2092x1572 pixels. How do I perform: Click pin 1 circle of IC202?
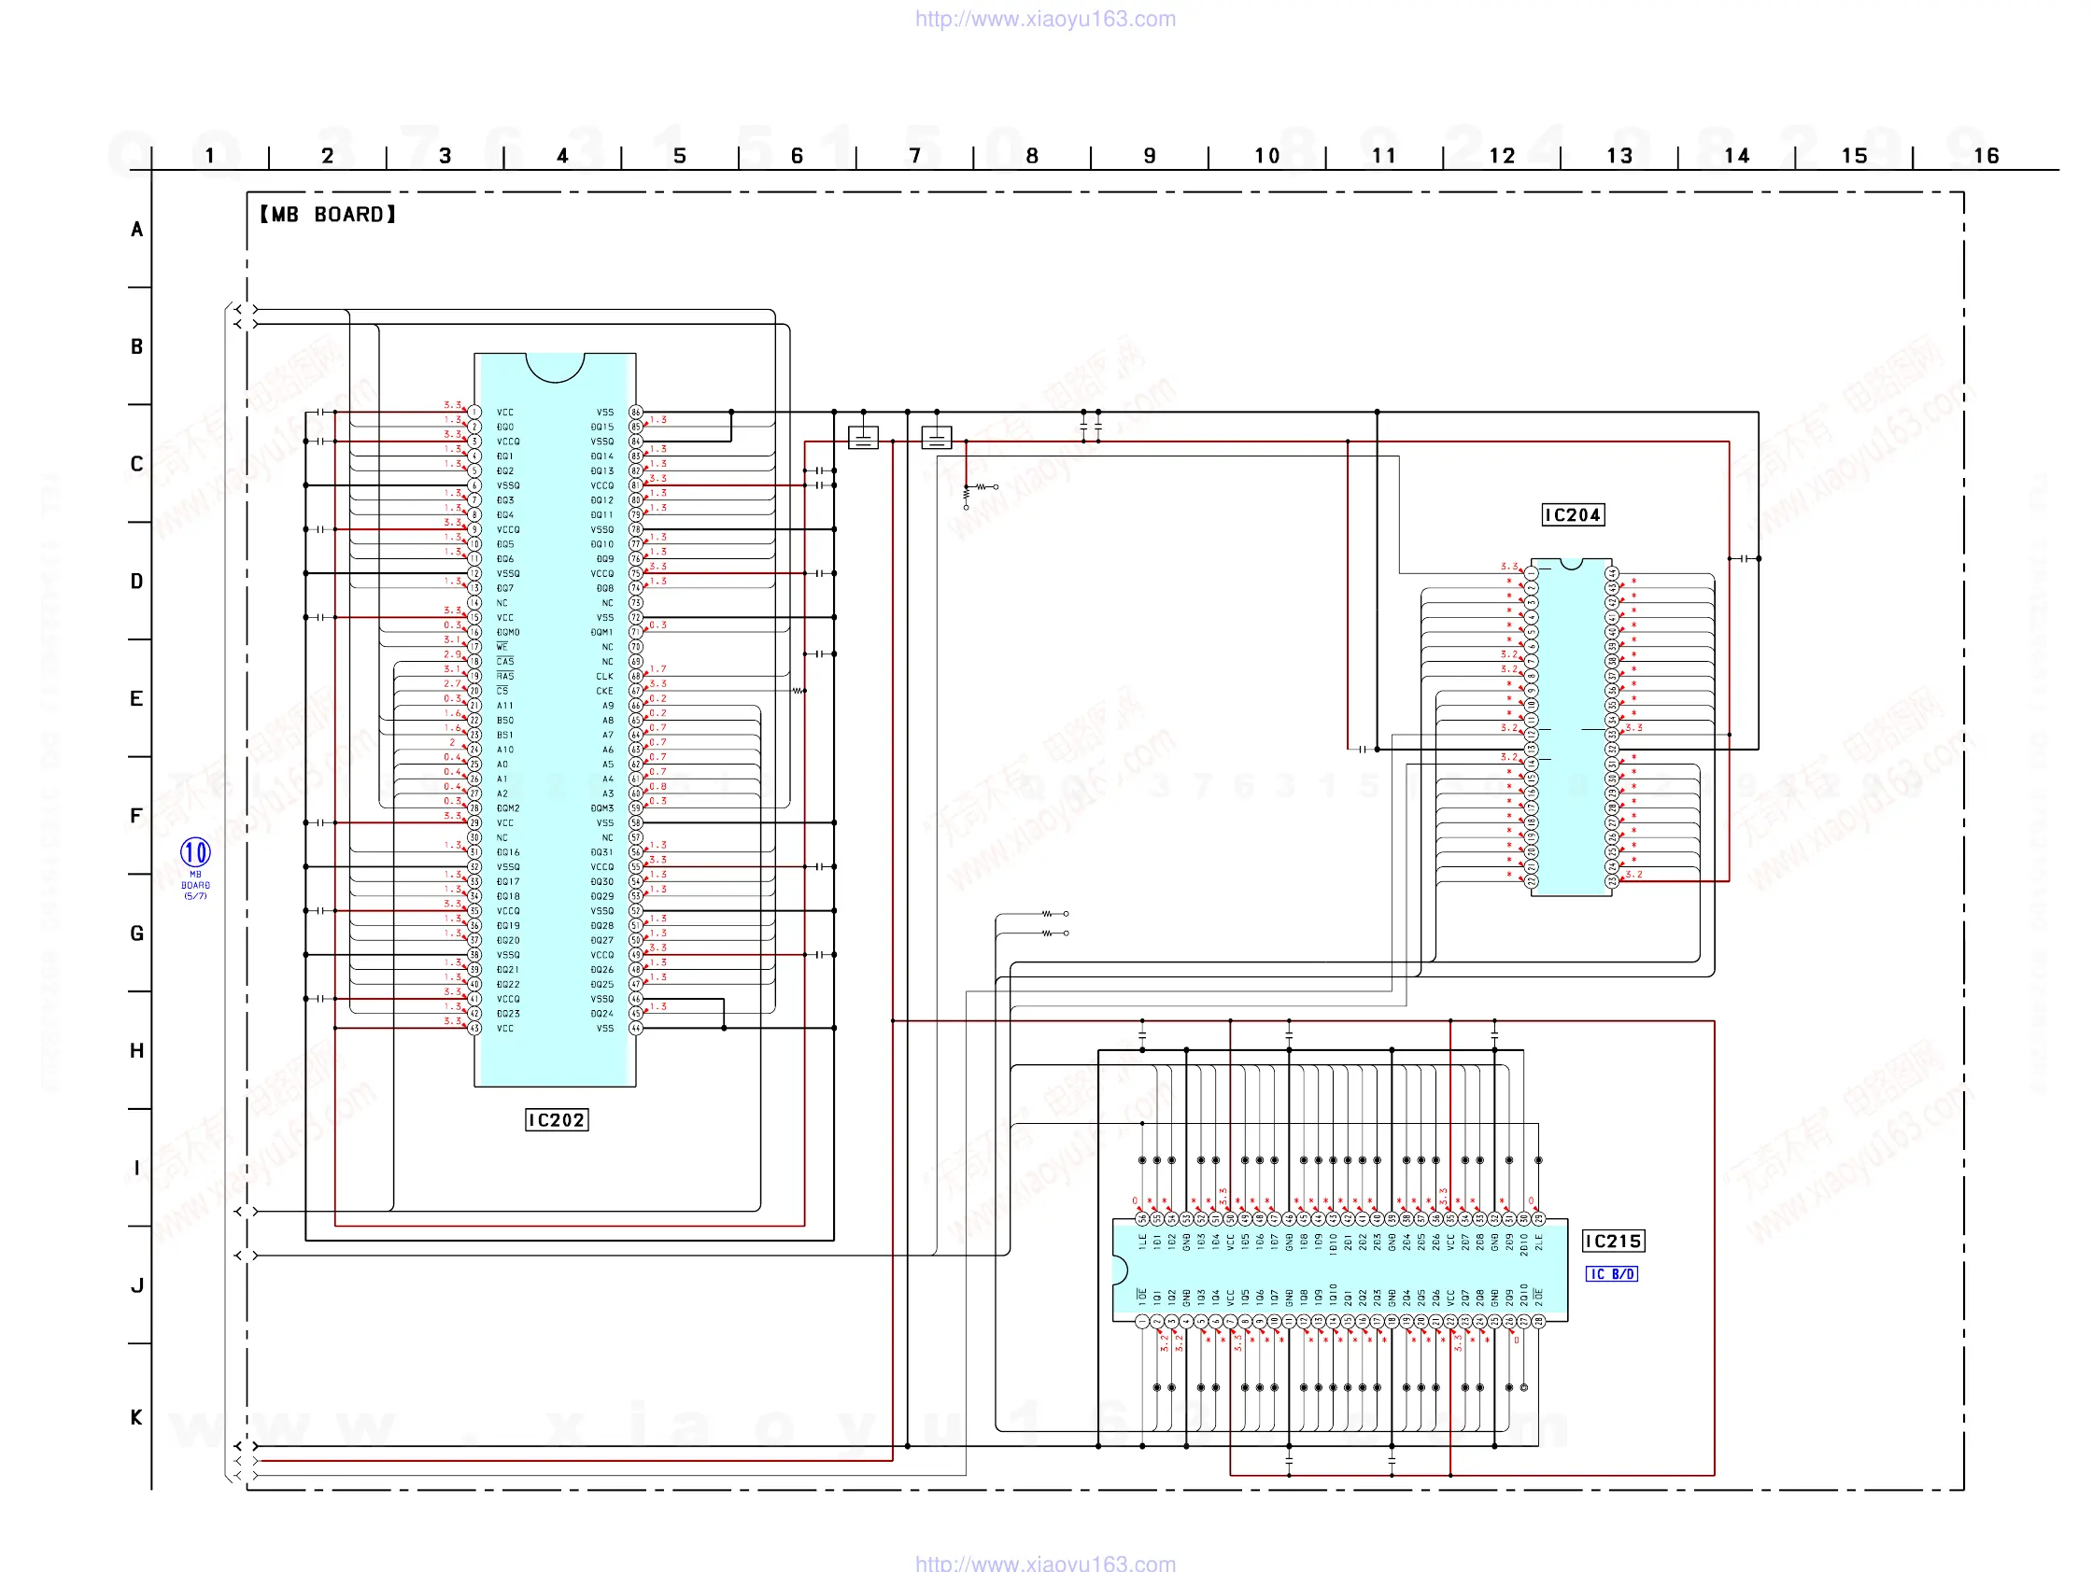pos(474,413)
